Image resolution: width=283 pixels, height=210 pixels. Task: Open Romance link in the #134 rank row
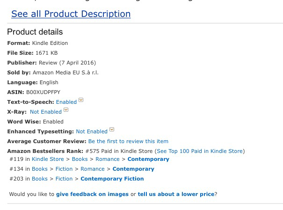pyautogui.click(x=92, y=169)
